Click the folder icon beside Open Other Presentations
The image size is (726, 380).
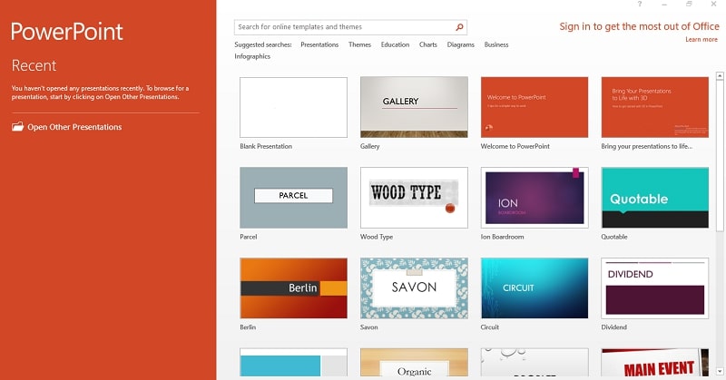tap(17, 127)
